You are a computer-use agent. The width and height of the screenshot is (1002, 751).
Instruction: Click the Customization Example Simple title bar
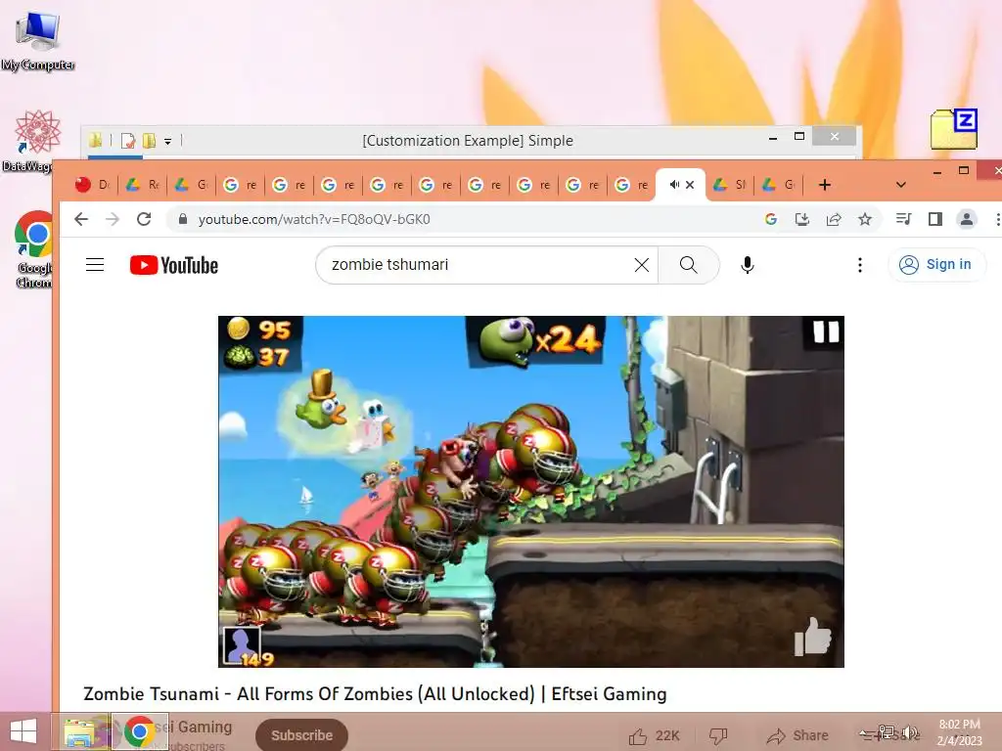coord(467,140)
